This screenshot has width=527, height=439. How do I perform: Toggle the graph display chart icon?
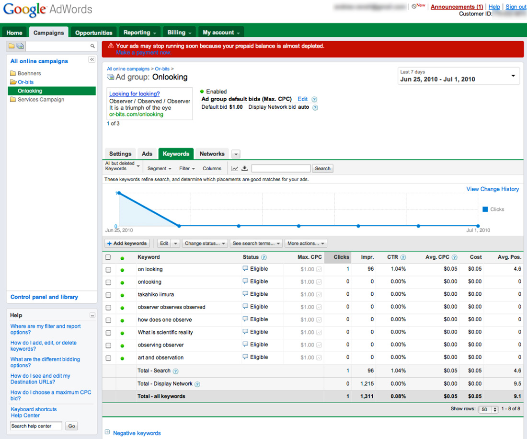tap(235, 168)
